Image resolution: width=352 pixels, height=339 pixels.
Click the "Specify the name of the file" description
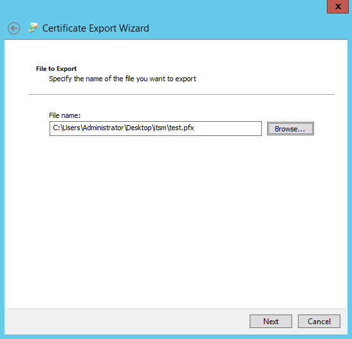click(x=122, y=79)
